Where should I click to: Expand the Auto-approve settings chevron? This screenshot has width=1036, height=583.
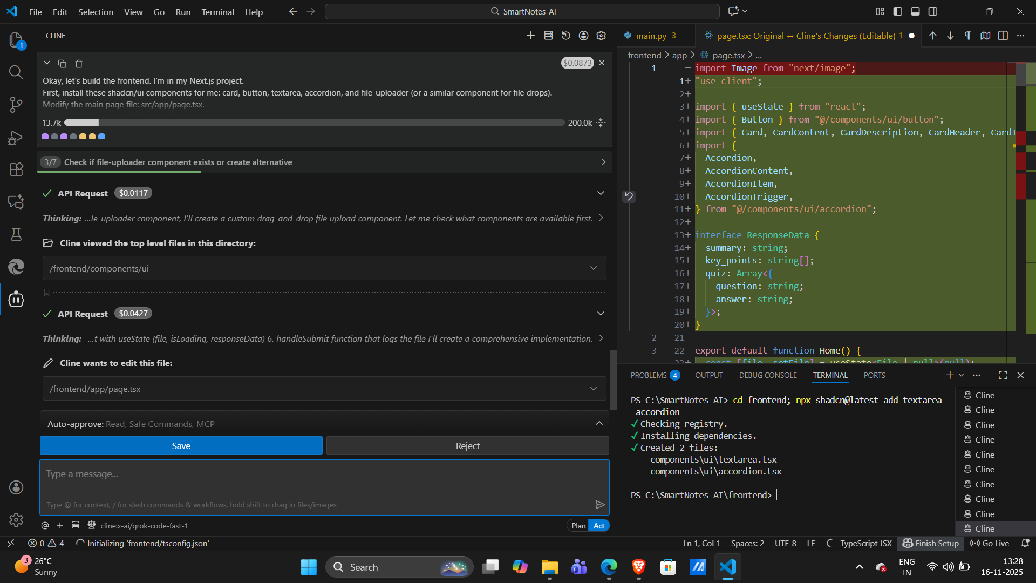pos(599,424)
